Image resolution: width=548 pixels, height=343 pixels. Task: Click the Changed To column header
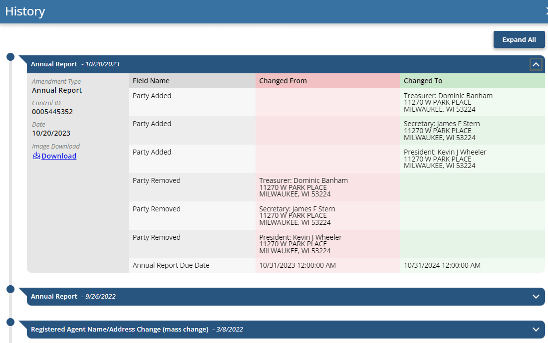423,81
